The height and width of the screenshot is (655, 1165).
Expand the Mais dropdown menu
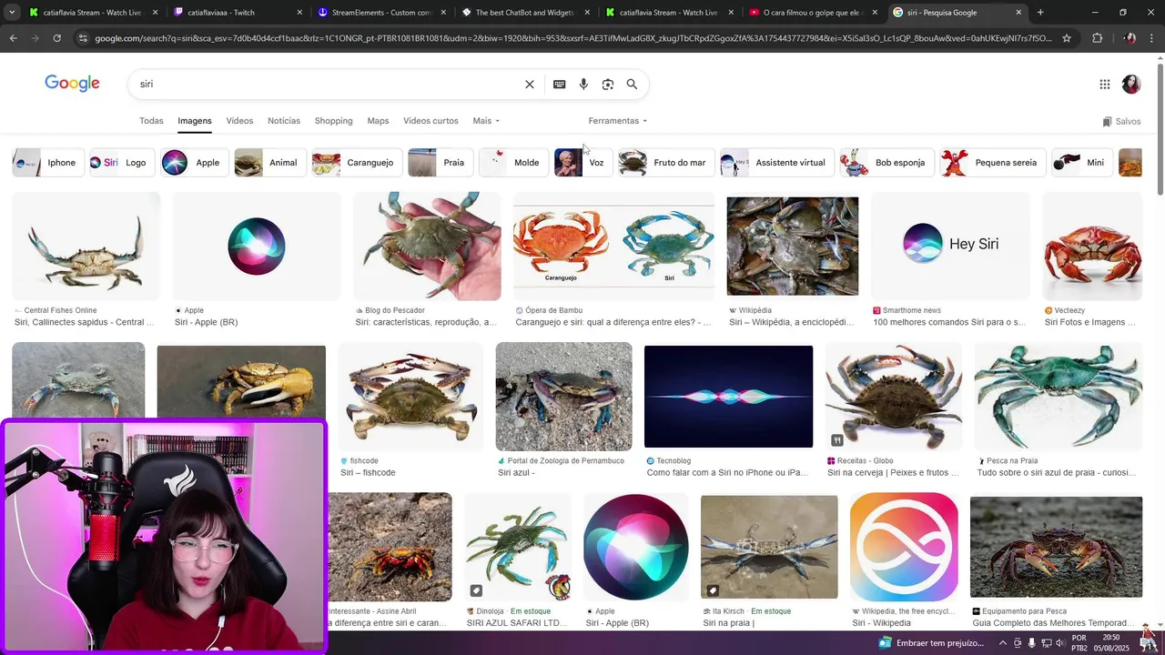point(486,121)
